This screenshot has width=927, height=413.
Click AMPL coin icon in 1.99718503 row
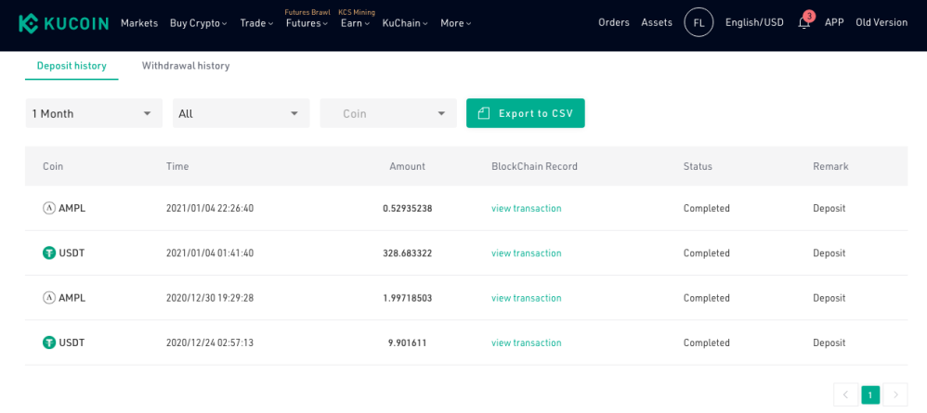pos(49,298)
